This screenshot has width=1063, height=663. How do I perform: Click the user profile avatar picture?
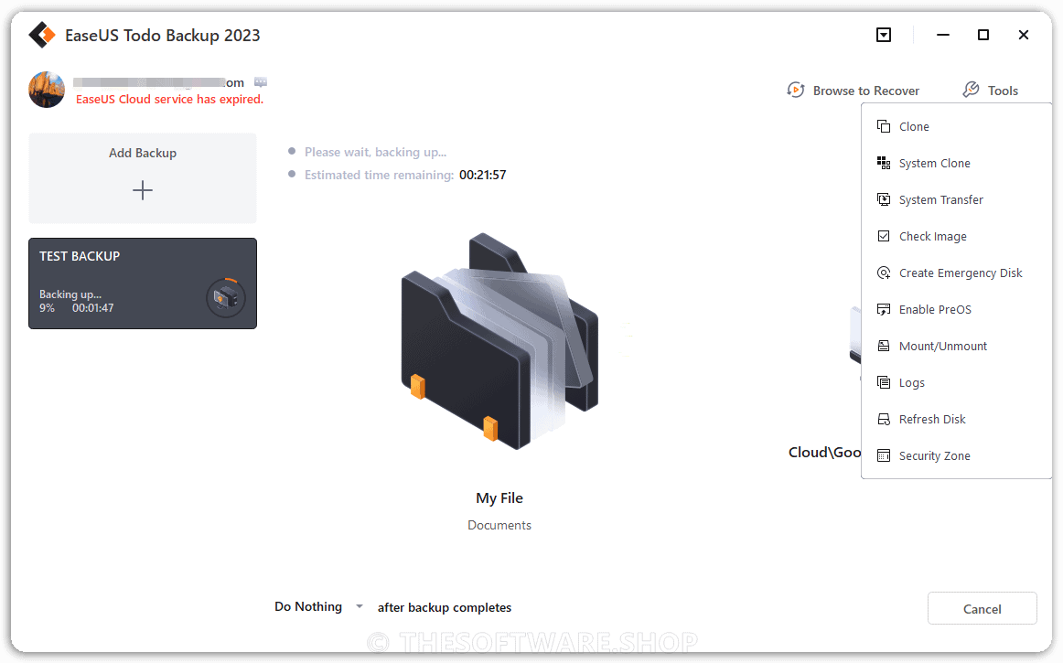click(47, 90)
